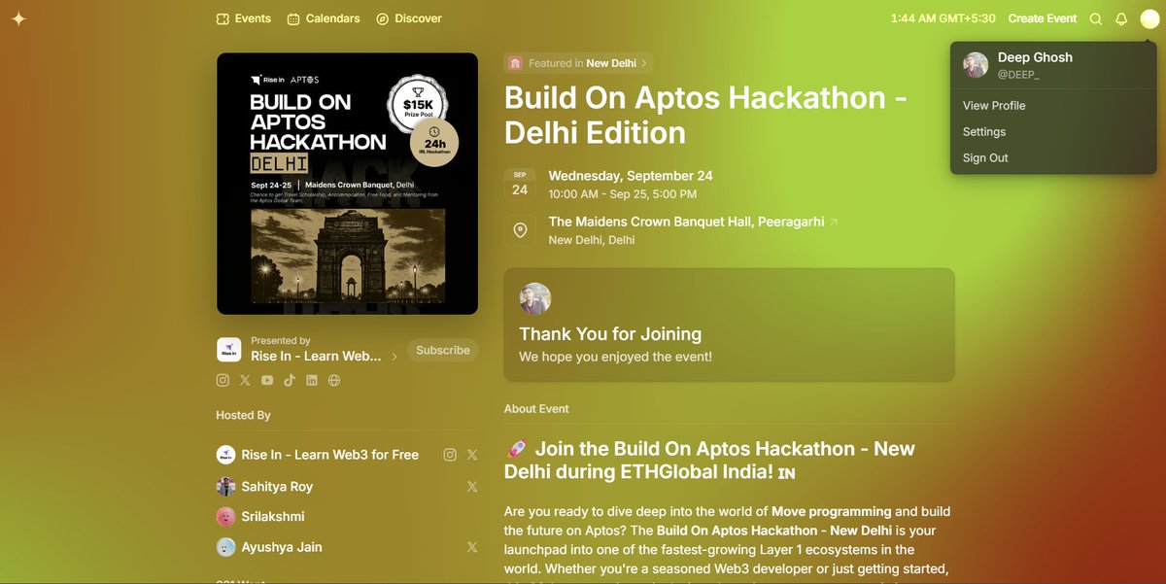Viewport: 1166px width, 584px height.
Task: Open the account avatar dropdown
Action: 1150,18
